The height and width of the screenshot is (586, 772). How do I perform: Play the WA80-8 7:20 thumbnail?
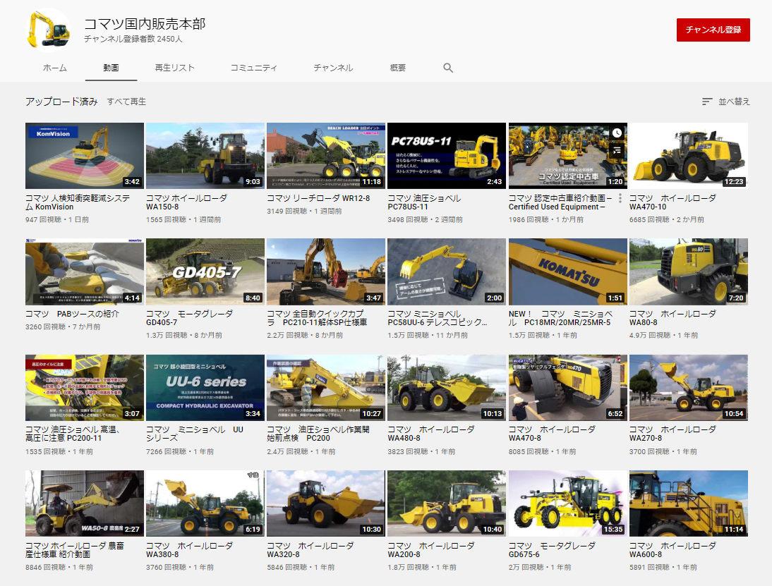(688, 271)
